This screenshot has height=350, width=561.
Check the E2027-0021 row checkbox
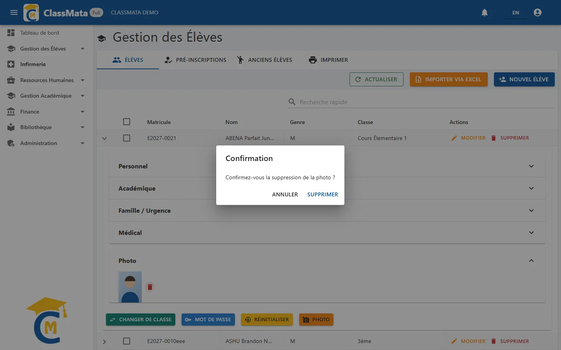coord(127,138)
